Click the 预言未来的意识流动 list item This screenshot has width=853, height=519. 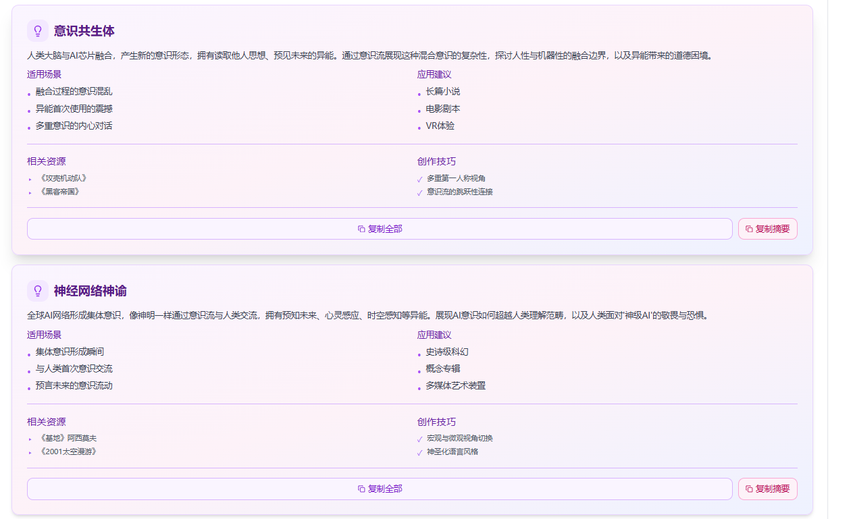[74, 386]
